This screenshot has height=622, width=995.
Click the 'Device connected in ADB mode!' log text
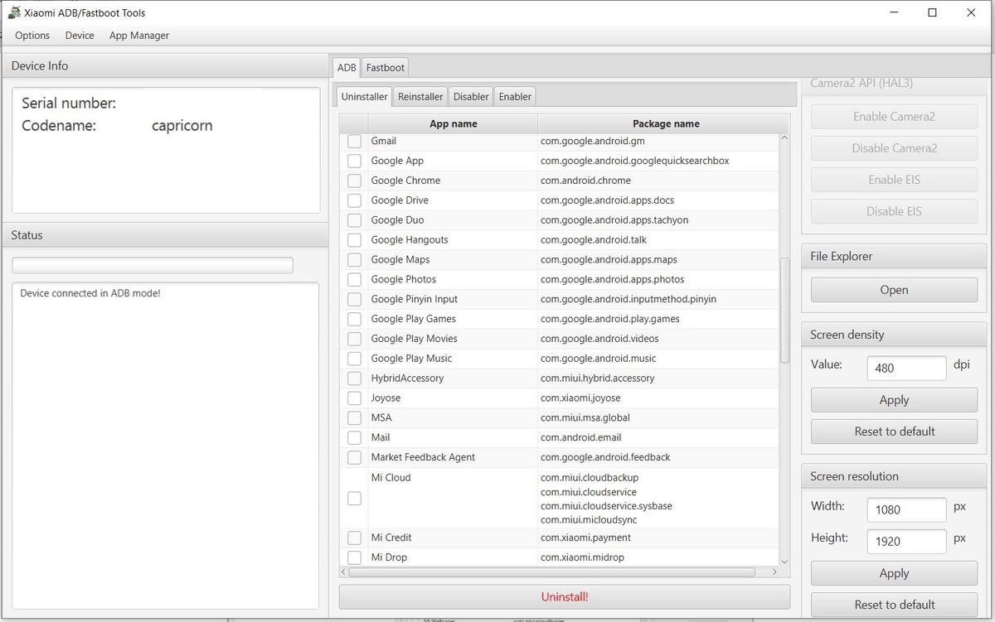pos(90,293)
